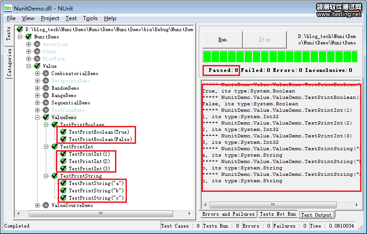Click gray circle beside RandomDemo
Viewport: 367px width, 234px height.
click(46, 88)
